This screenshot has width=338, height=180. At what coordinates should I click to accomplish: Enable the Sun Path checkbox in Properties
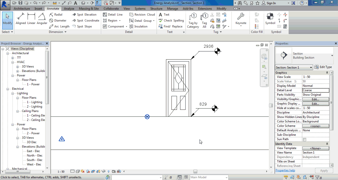click(304, 139)
